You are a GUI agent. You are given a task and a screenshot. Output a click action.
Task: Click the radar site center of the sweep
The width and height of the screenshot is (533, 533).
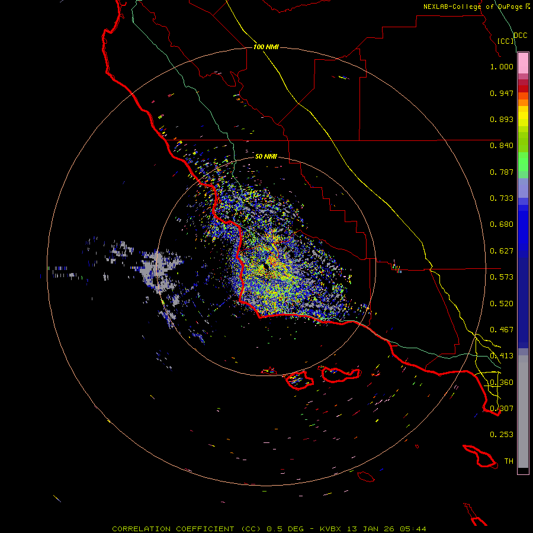tap(266, 266)
